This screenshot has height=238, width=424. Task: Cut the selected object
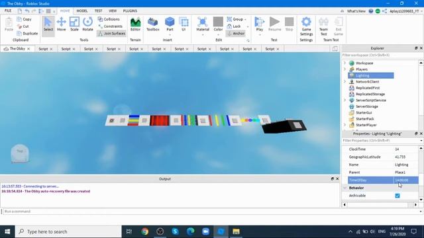23,26
